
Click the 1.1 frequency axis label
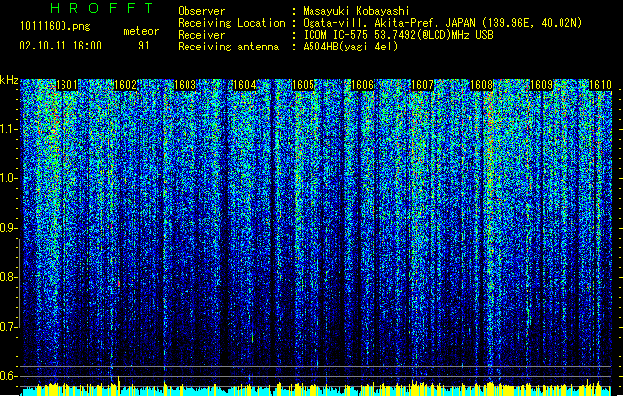[x=8, y=129]
